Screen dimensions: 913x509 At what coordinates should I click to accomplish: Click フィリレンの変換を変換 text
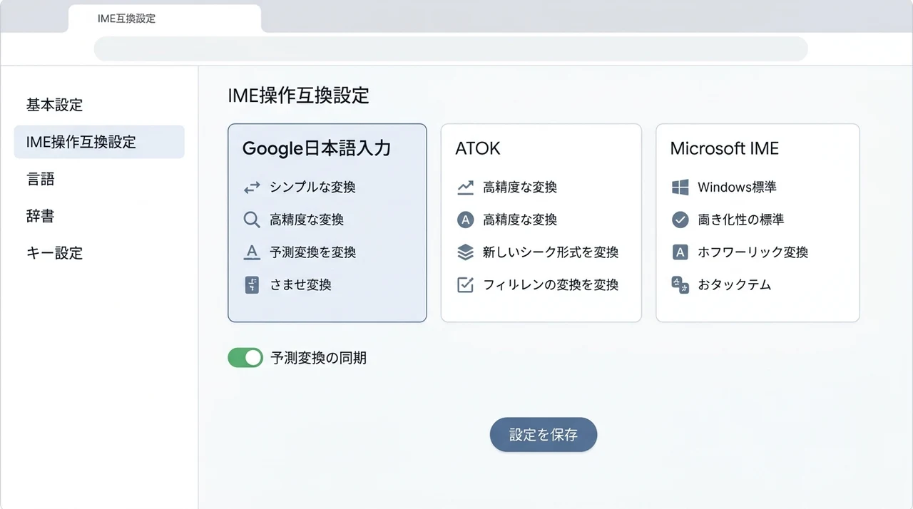point(551,285)
